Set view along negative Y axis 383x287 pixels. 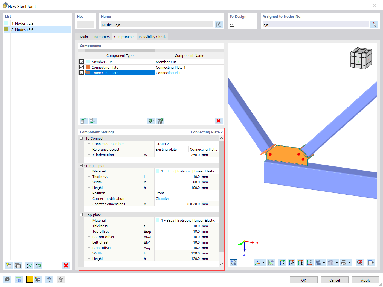[x=291, y=263]
